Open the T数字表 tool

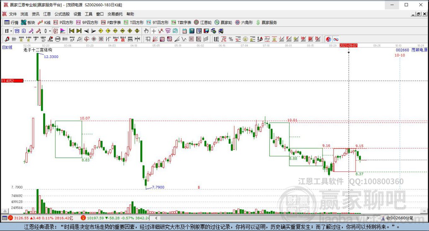(x=181, y=23)
